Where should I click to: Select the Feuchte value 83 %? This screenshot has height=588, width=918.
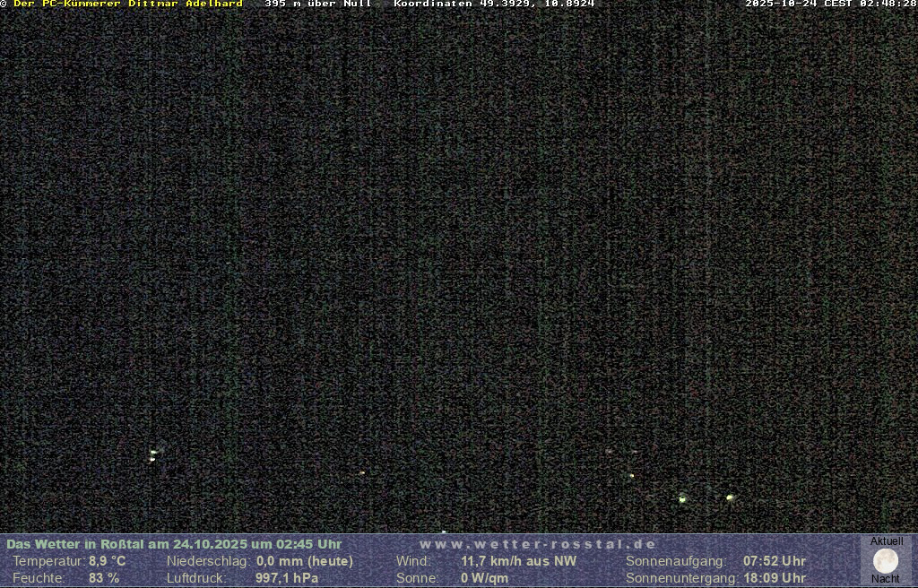(x=104, y=578)
